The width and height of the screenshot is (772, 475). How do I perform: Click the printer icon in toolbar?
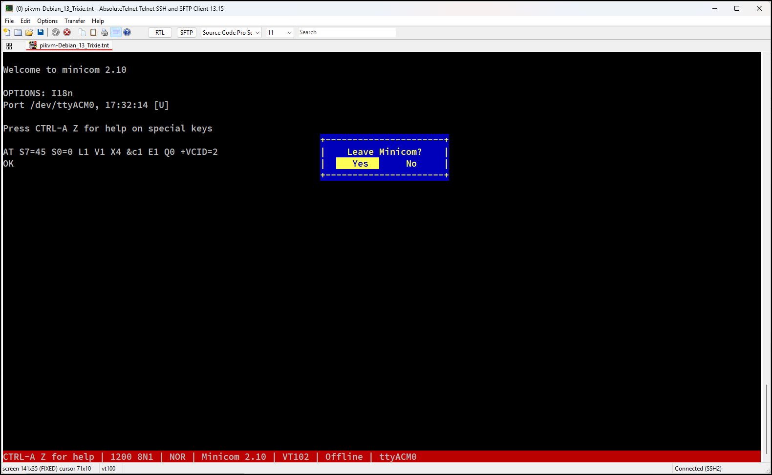tap(105, 32)
